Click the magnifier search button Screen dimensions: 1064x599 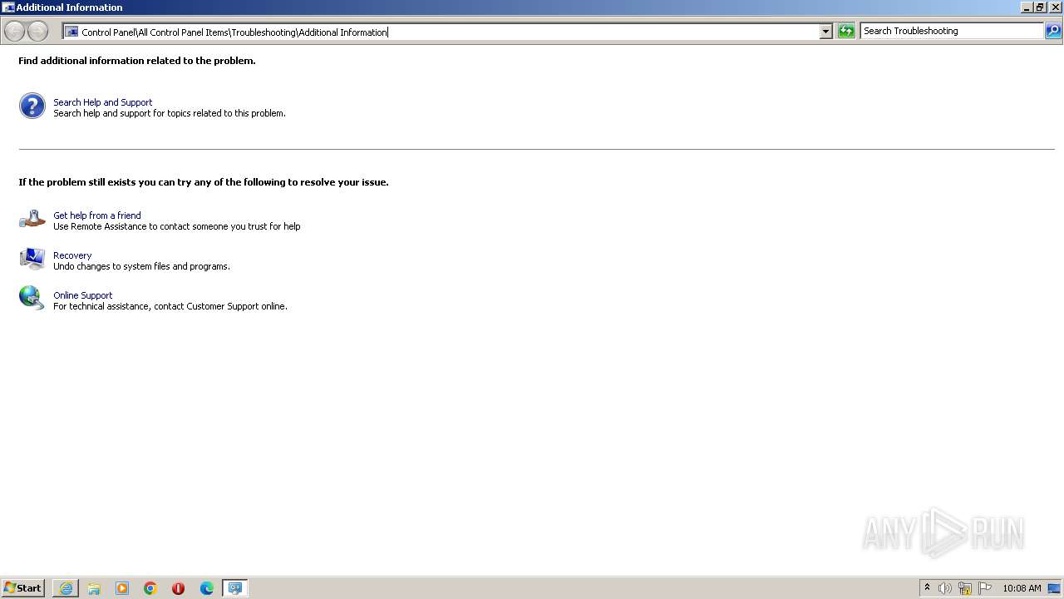pos(1053,31)
